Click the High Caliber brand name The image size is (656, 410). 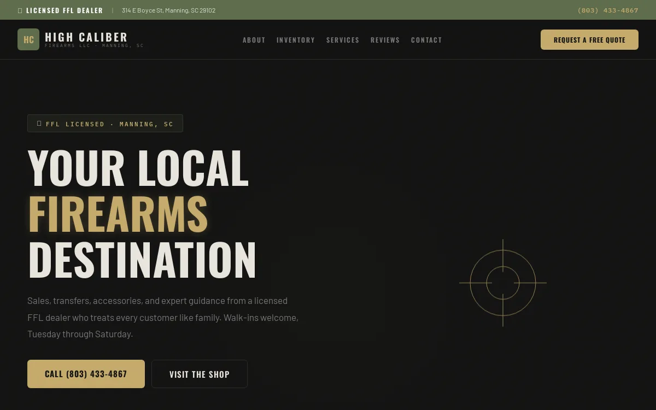(86, 37)
